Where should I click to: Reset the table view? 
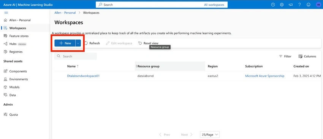148,43
